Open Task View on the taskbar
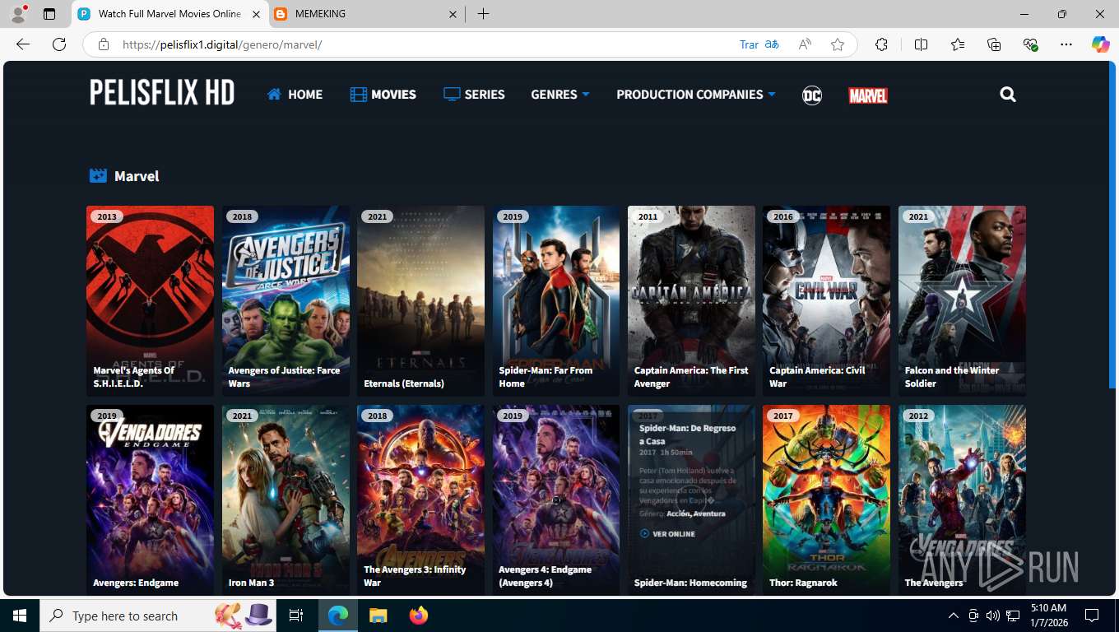This screenshot has width=1119, height=632. 296,616
